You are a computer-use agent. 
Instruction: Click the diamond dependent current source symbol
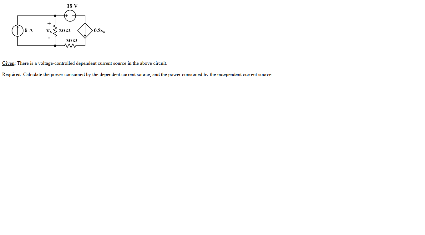pos(85,31)
